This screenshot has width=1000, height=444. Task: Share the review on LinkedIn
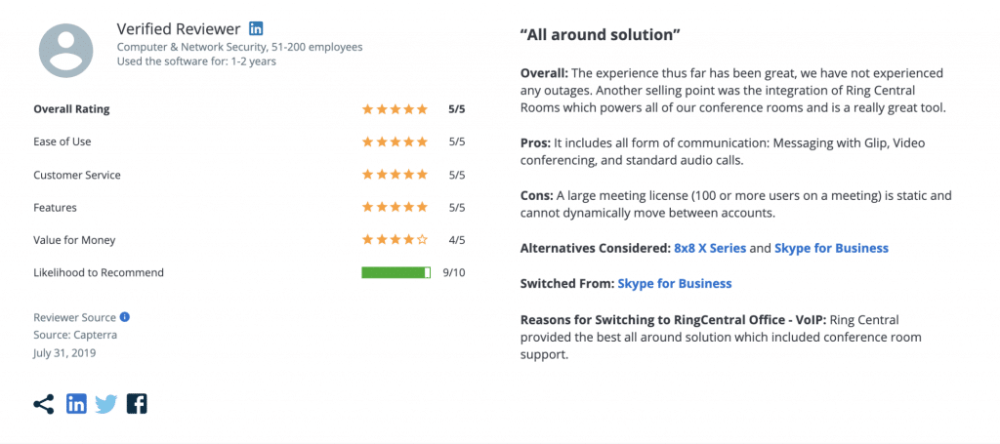[76, 404]
